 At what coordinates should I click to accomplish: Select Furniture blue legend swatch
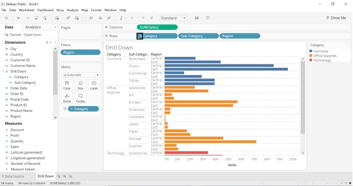click(x=311, y=51)
